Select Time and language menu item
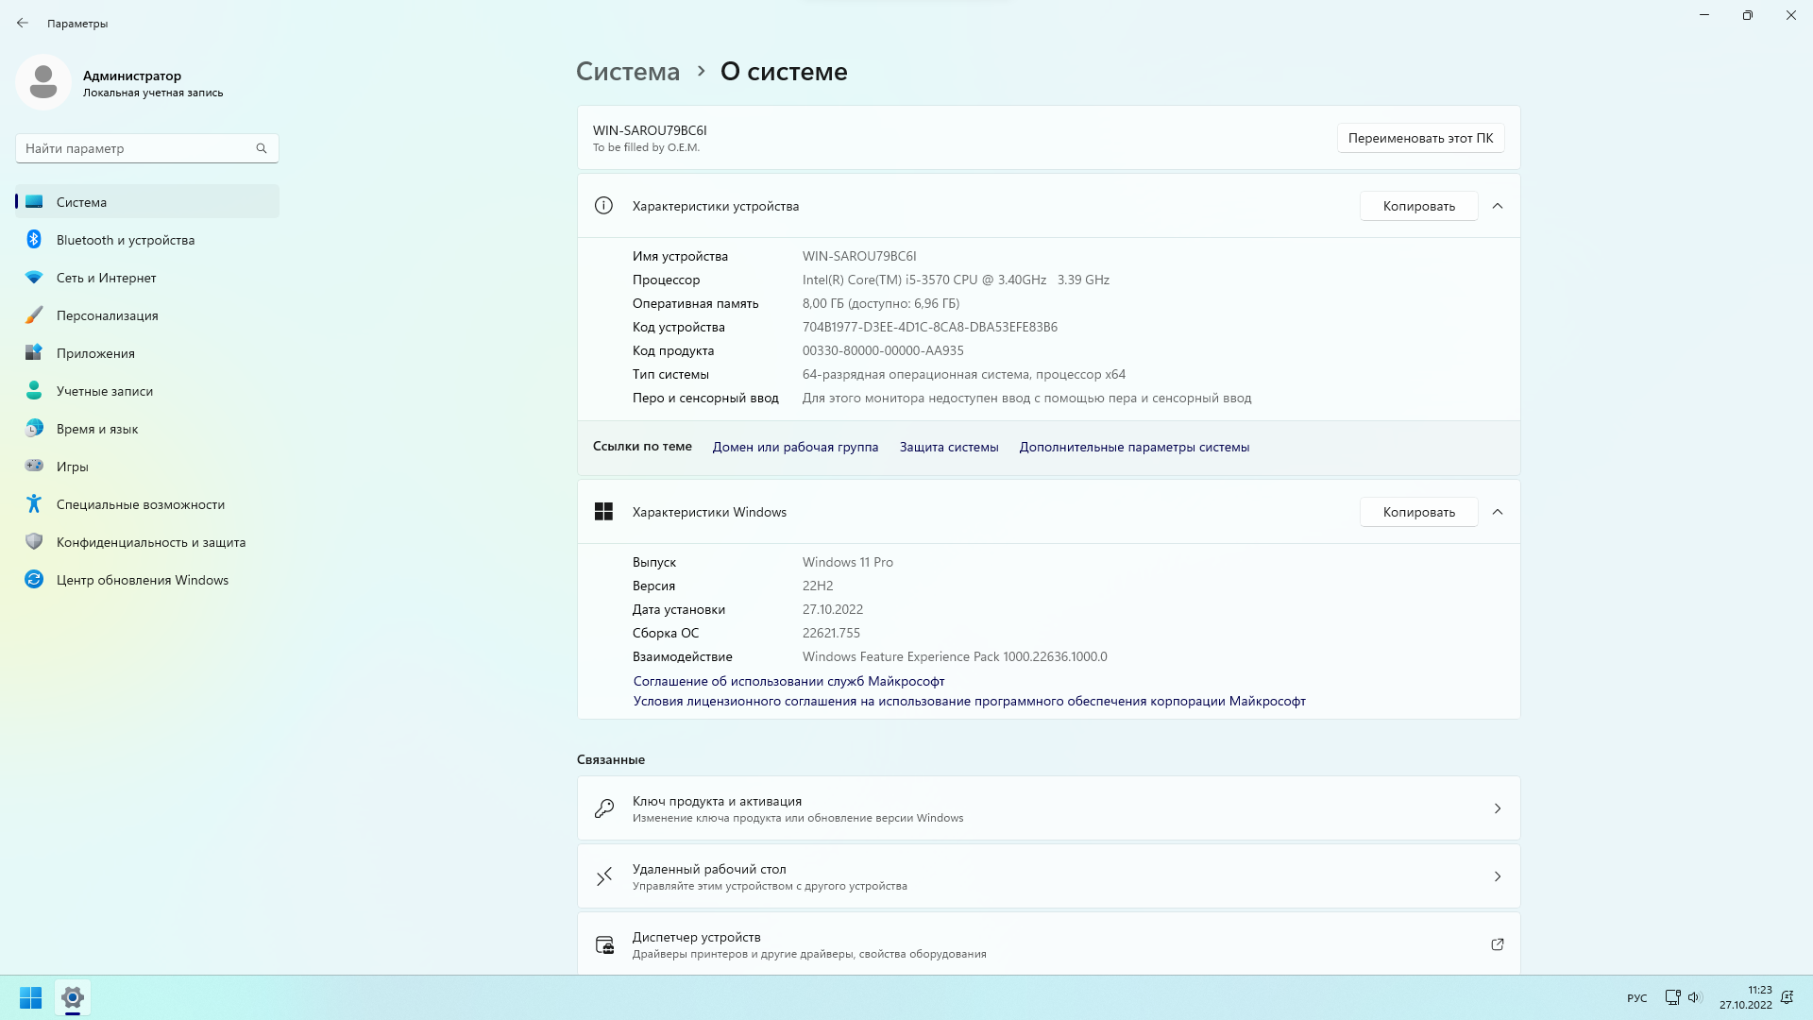 click(97, 429)
